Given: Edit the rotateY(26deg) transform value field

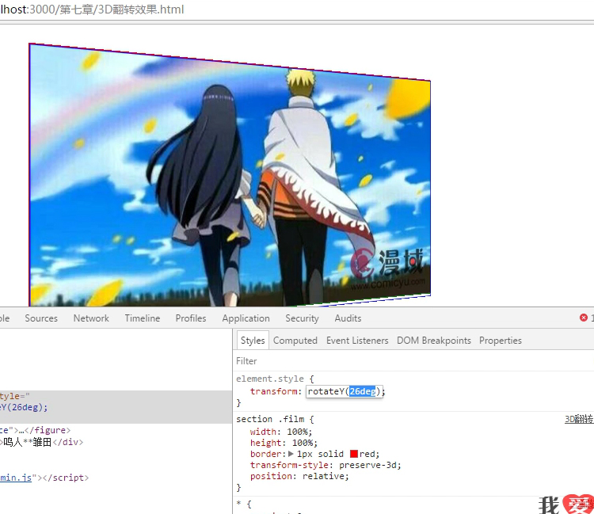Looking at the screenshot, I should click(x=345, y=391).
